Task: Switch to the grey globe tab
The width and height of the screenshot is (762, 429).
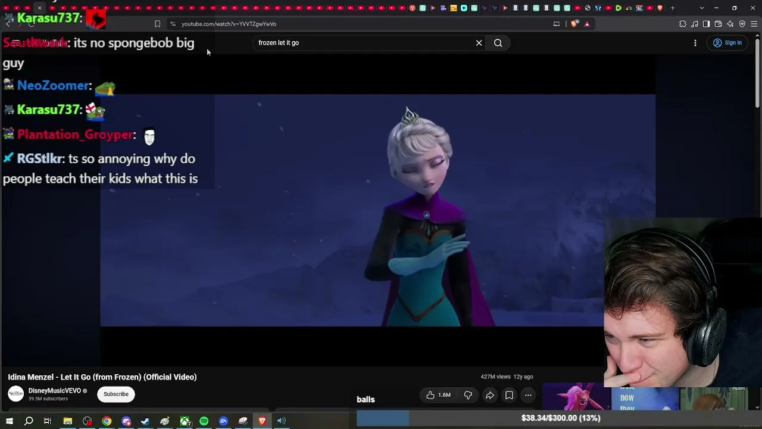Action: point(588,8)
